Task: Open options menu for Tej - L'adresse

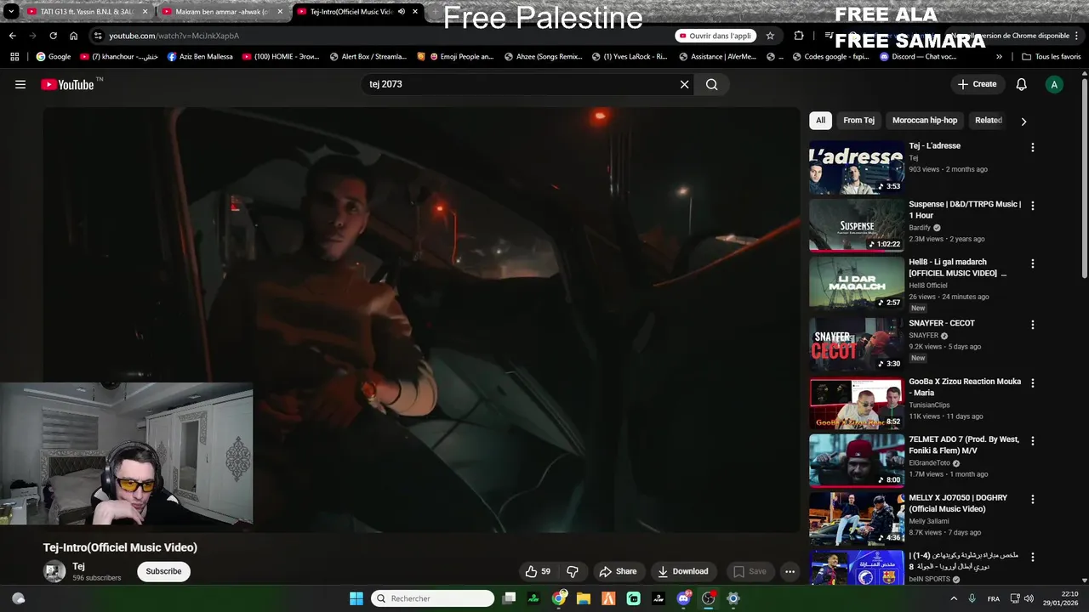Action: 1033,147
